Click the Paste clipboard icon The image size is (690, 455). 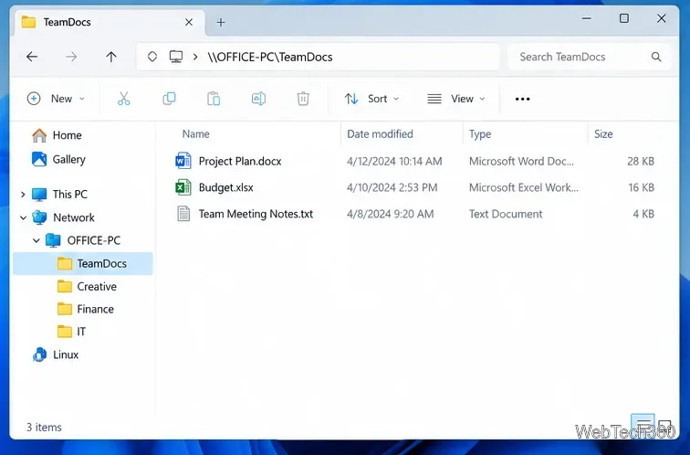[214, 99]
